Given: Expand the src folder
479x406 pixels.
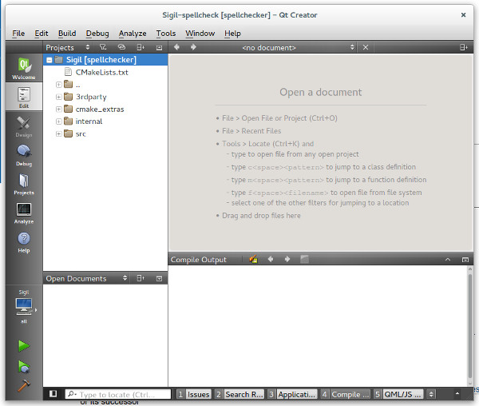Looking at the screenshot, I should (58, 134).
